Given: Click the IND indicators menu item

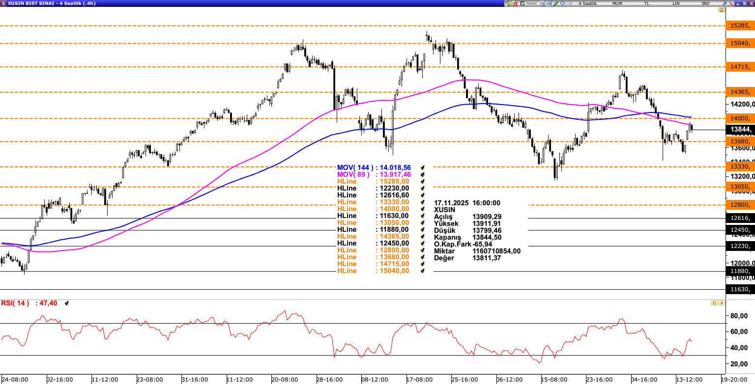Looking at the screenshot, I should (705, 3).
